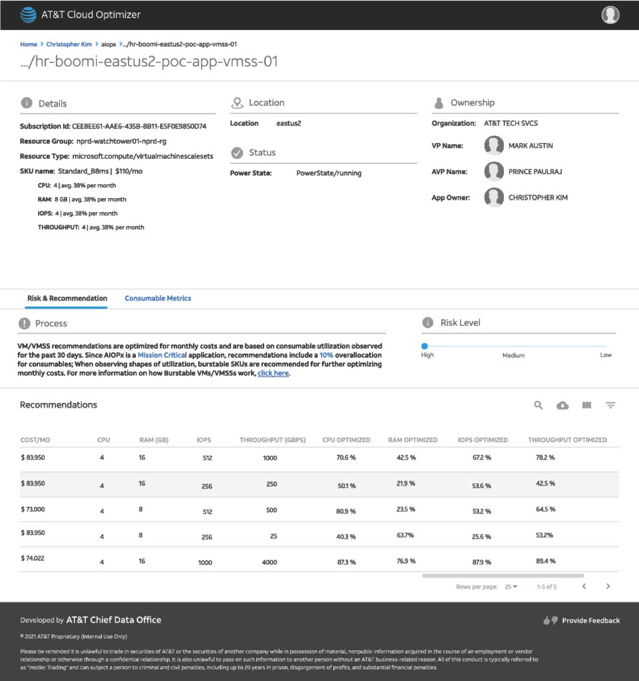Switch to the Consumable Metrics tab
The image size is (639, 681).
[x=158, y=298]
